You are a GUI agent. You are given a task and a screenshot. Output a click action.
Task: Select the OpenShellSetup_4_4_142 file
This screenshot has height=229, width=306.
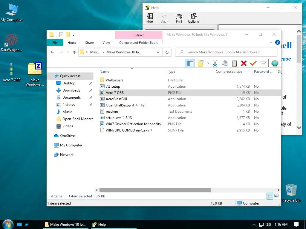[125, 105]
